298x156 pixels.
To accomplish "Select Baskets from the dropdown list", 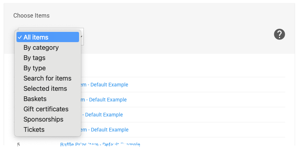I will point(35,99).
